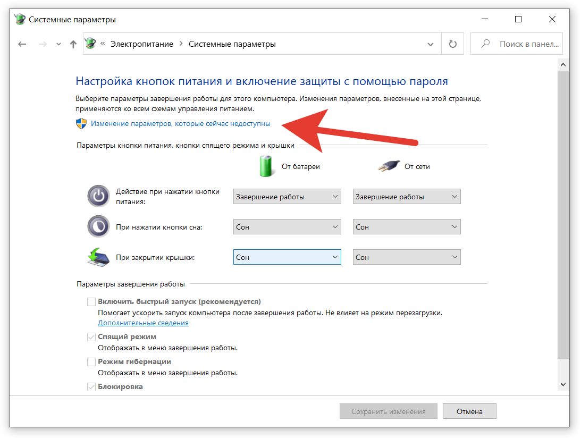The width and height of the screenshot is (581, 439).
Task: Open lid close dropdown under От батареи
Action: [x=287, y=257]
